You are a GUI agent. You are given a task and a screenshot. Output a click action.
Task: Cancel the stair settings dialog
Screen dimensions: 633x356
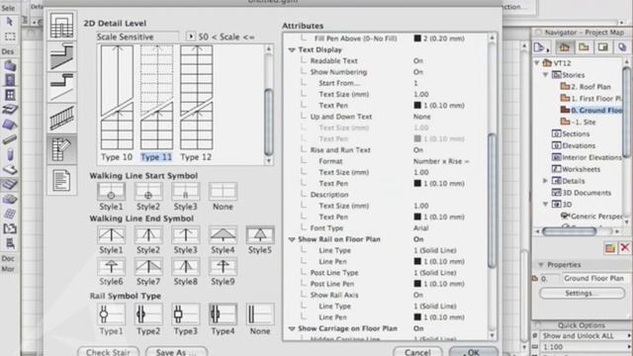(x=417, y=352)
